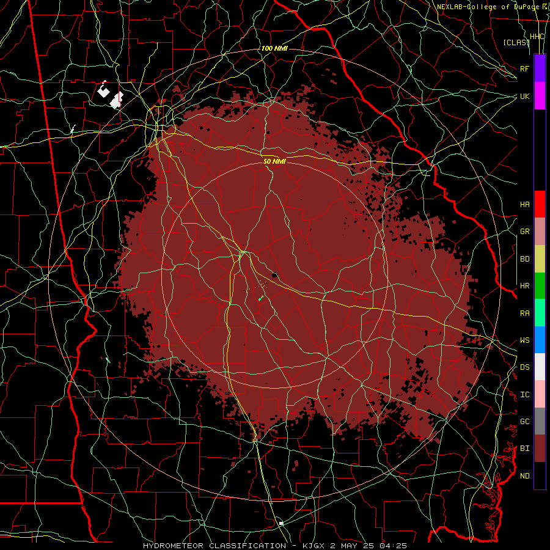Click the DS legend label text
550x550 pixels.
525,367
